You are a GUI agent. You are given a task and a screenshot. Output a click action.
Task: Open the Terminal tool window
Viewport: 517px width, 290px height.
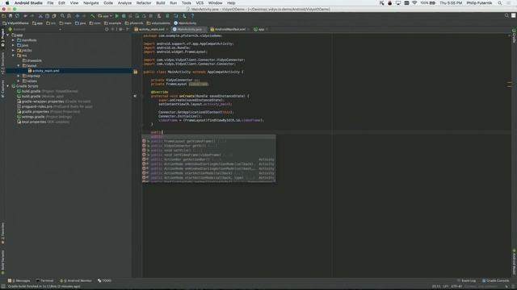pyautogui.click(x=45, y=281)
